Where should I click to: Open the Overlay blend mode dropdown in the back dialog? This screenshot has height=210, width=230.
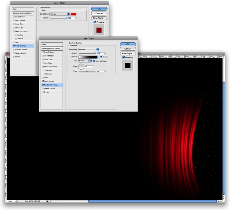60,14
